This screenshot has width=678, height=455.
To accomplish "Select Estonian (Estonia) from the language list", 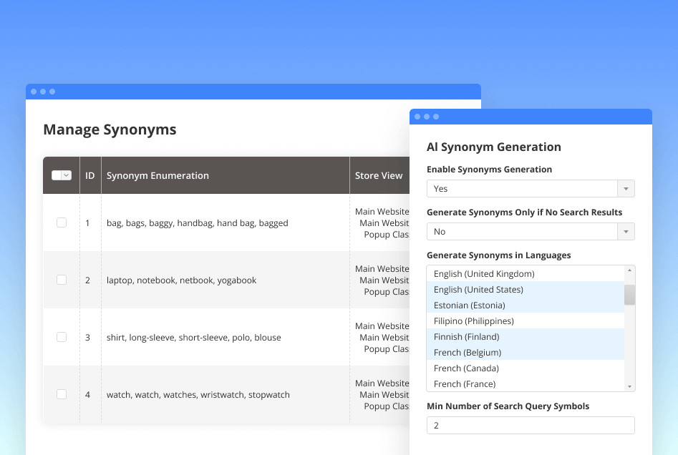I will click(469, 305).
